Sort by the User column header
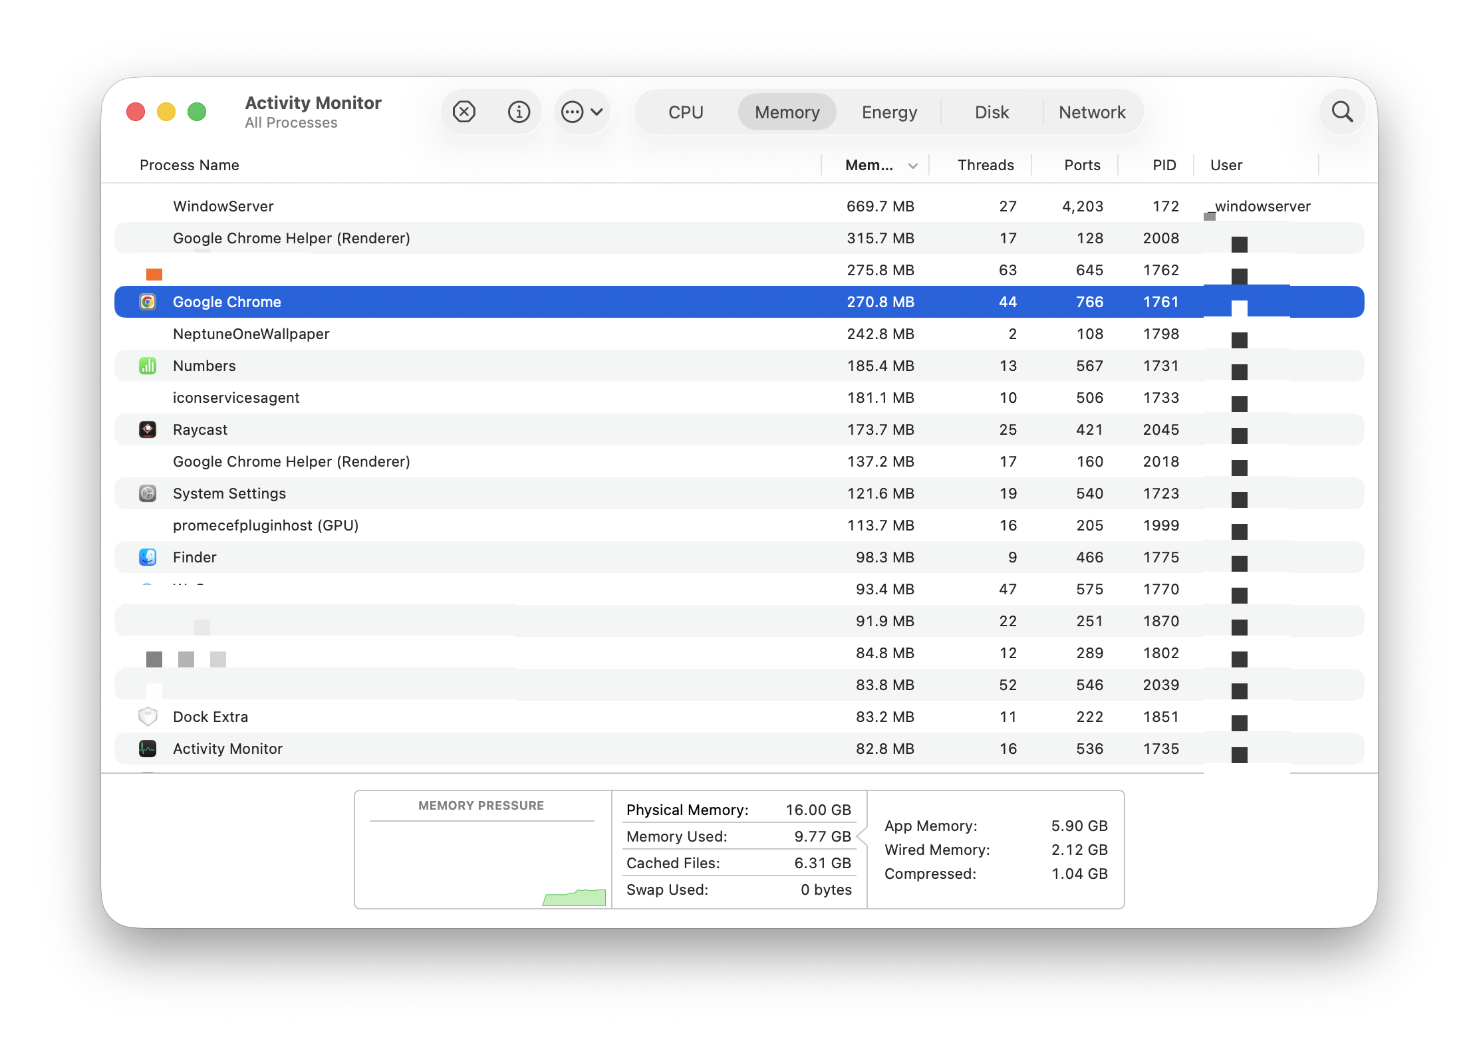The height and width of the screenshot is (1053, 1479). pyautogui.click(x=1226, y=165)
